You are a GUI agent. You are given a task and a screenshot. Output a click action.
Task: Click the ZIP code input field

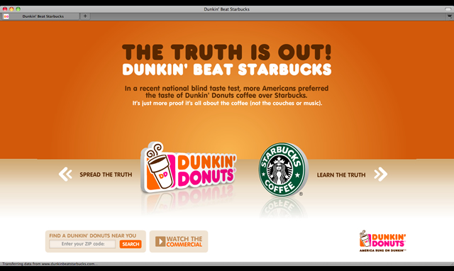[82, 244]
